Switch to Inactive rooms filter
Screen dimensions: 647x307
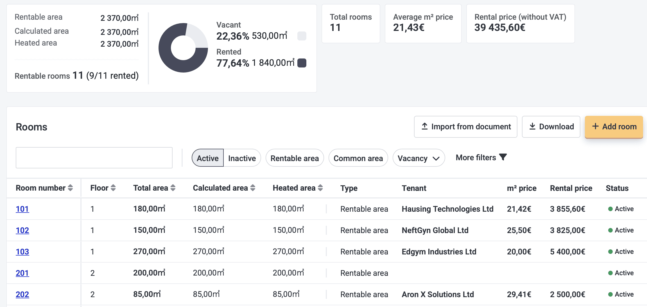click(242, 158)
